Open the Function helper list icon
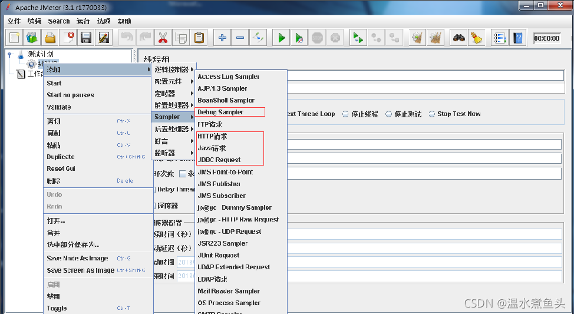Viewport: 574px width, 314px height. (x=500, y=38)
